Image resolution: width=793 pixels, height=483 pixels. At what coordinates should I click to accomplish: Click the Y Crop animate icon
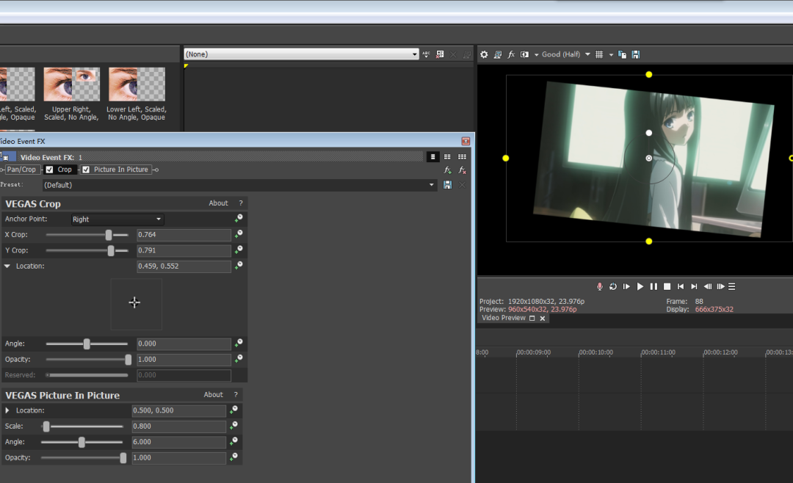pyautogui.click(x=239, y=250)
